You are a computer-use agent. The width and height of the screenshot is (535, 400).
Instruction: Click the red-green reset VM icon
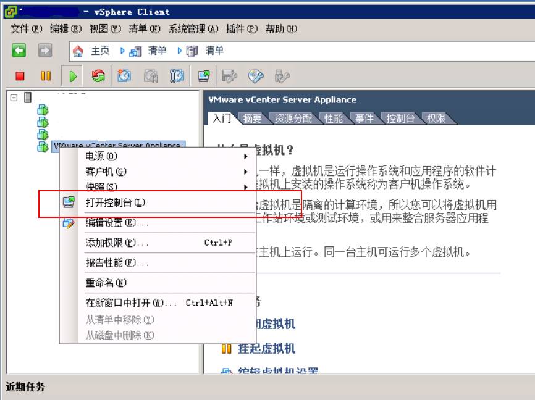(98, 76)
